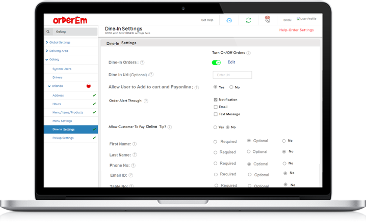
Task: Click help icon next to Order Alert Through
Action: tap(146, 101)
